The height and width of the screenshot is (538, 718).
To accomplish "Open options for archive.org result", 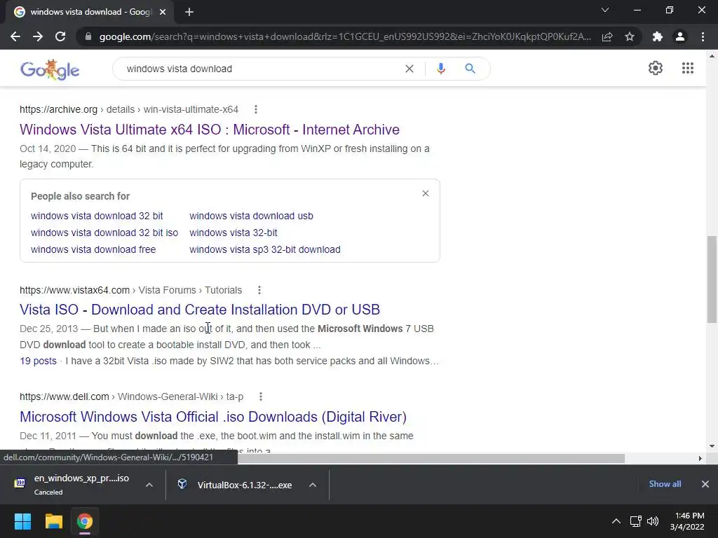I will [256, 109].
